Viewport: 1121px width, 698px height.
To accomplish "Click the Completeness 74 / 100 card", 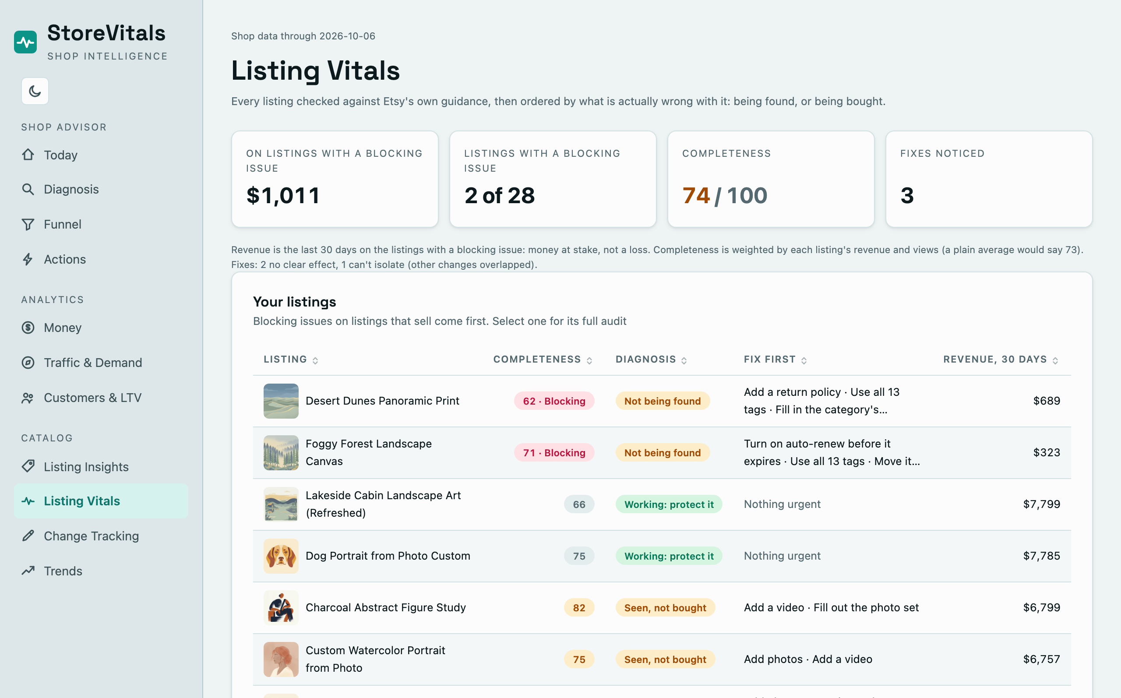I will [771, 179].
